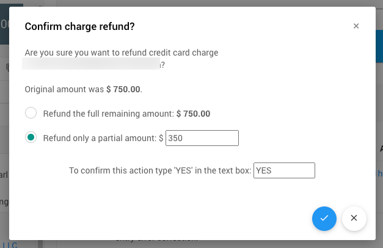Screen dimensions: 383x248
Task: Select the full remaining amount radio button
Action: [x=31, y=114]
